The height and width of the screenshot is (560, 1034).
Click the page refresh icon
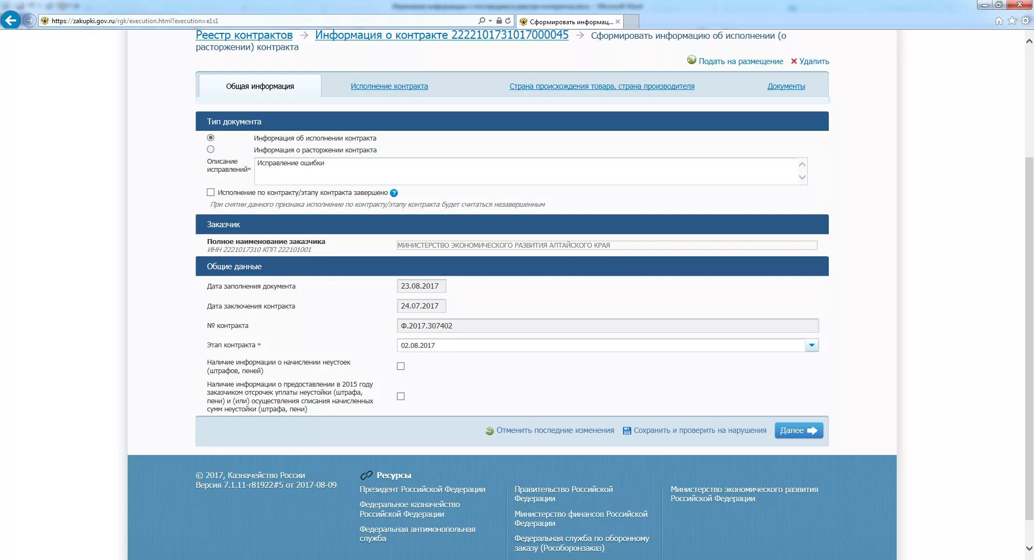508,20
